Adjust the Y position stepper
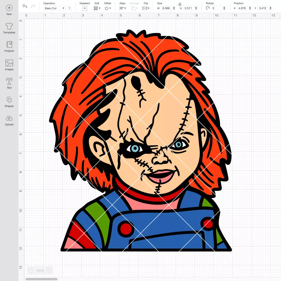 pos(271,8)
